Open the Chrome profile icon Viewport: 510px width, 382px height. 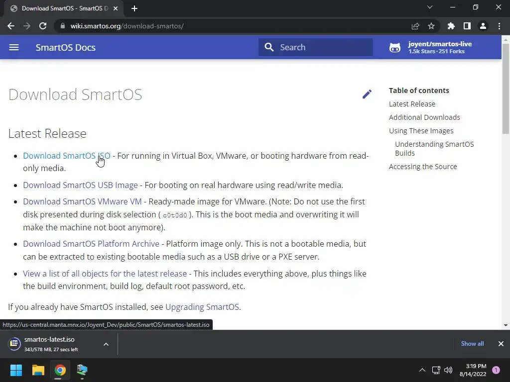click(483, 26)
